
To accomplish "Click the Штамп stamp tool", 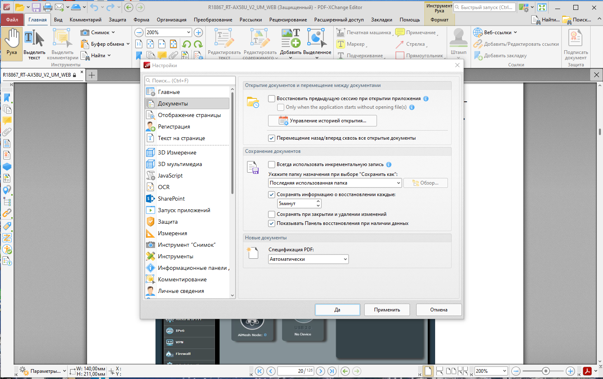I will 458,41.
